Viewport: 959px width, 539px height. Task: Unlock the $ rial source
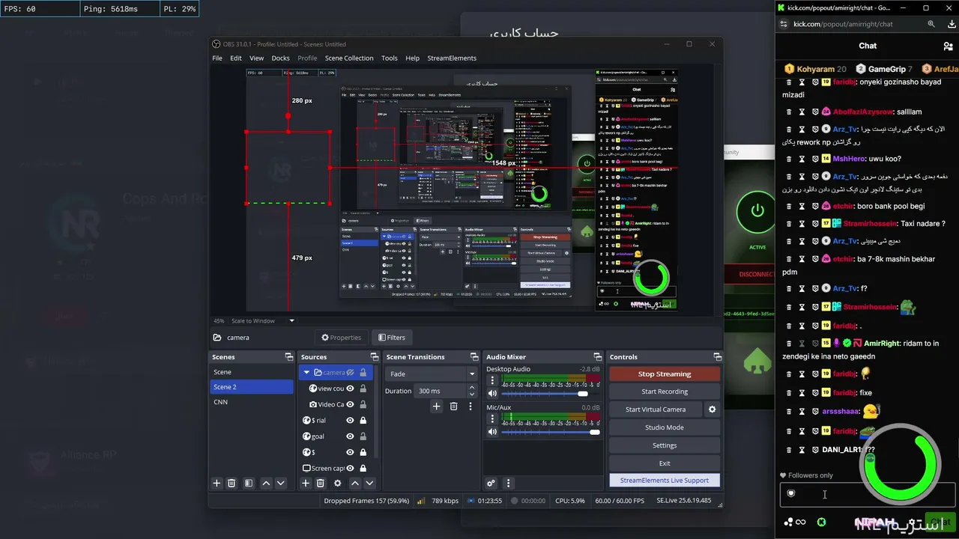pyautogui.click(x=363, y=421)
